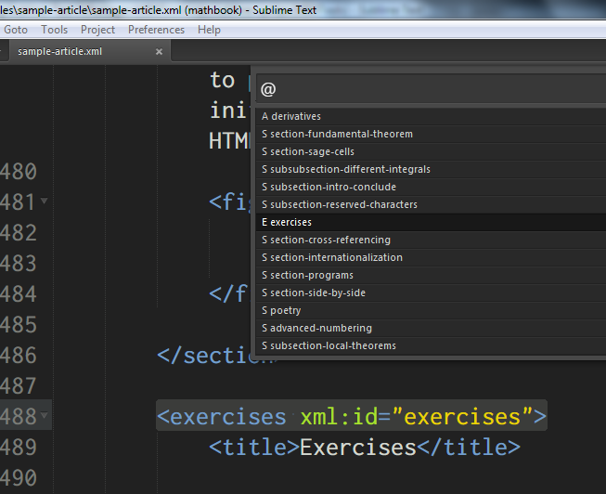Click line number 490 in gutter

[19, 478]
